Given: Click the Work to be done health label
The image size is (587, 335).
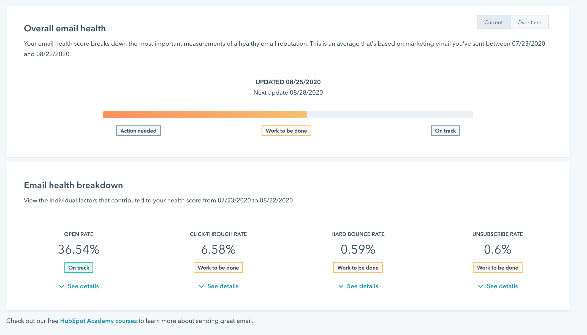Looking at the screenshot, I should [286, 131].
